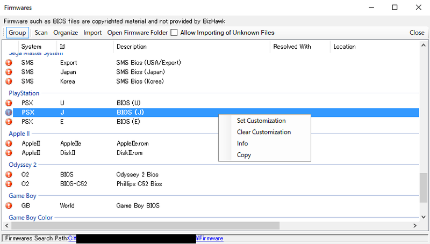Image resolution: width=430 pixels, height=244 pixels.
Task: Click the horizontal scrollbar left arrow
Action: [x=7, y=226]
